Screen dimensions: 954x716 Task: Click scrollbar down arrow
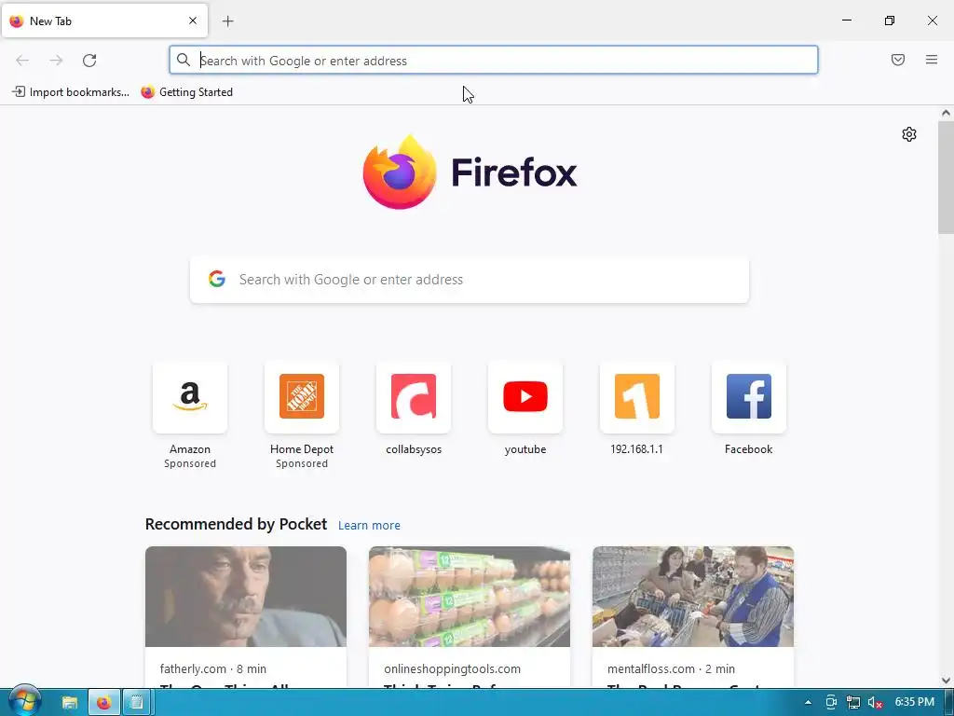point(946,681)
